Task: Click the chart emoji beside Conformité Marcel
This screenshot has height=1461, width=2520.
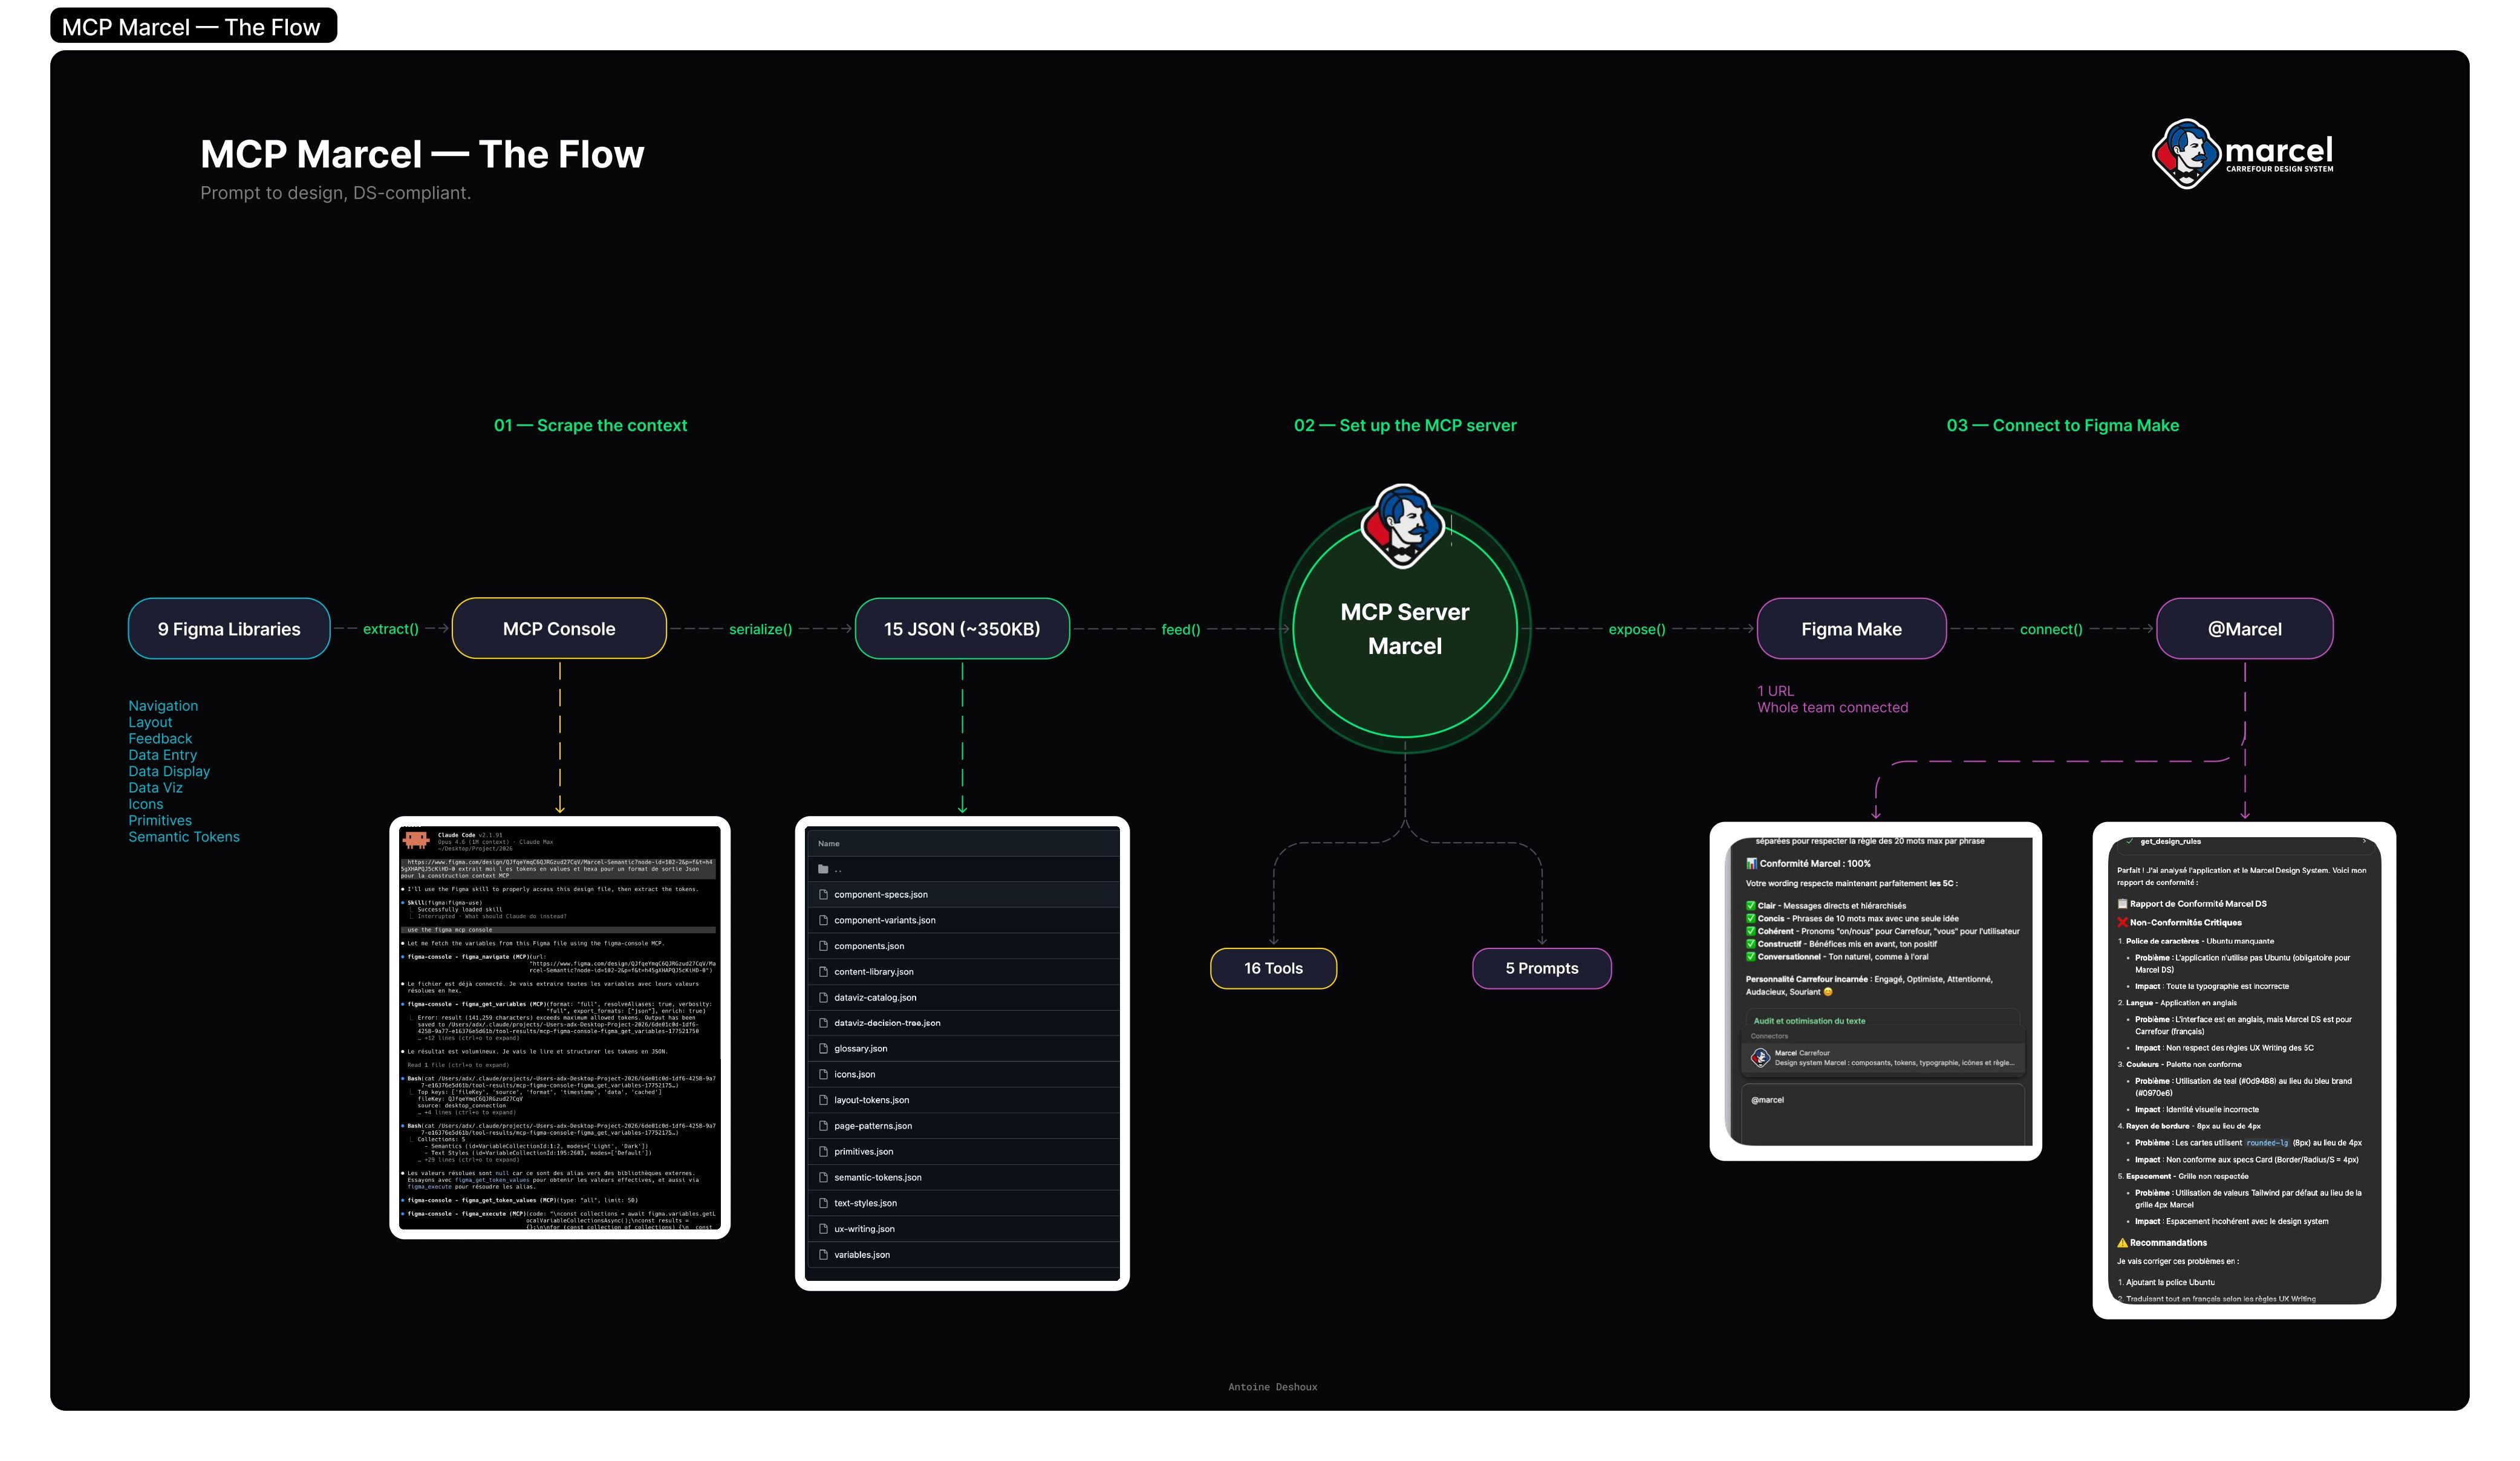Action: [1751, 863]
